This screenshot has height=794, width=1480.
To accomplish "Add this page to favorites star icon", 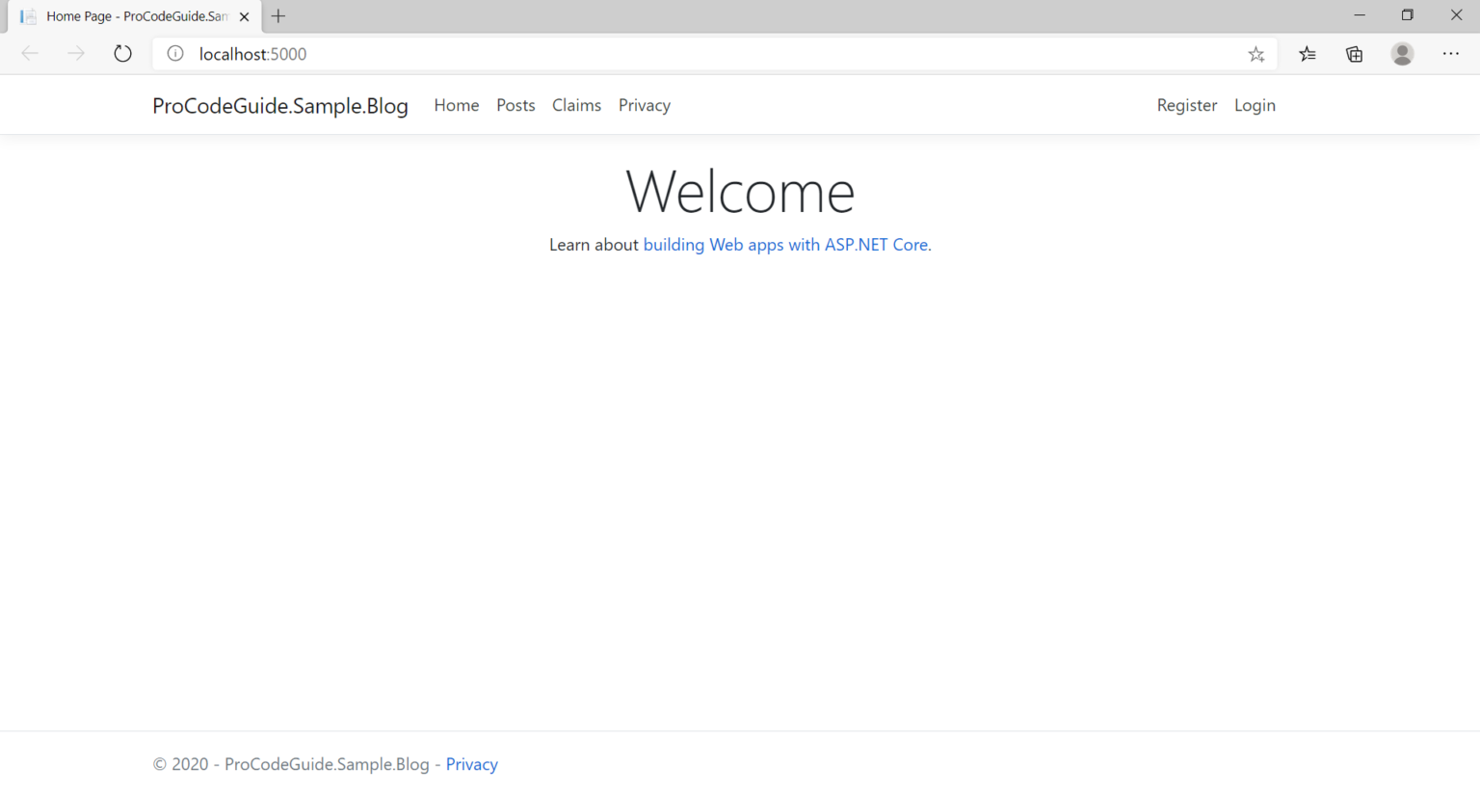I will [1255, 54].
